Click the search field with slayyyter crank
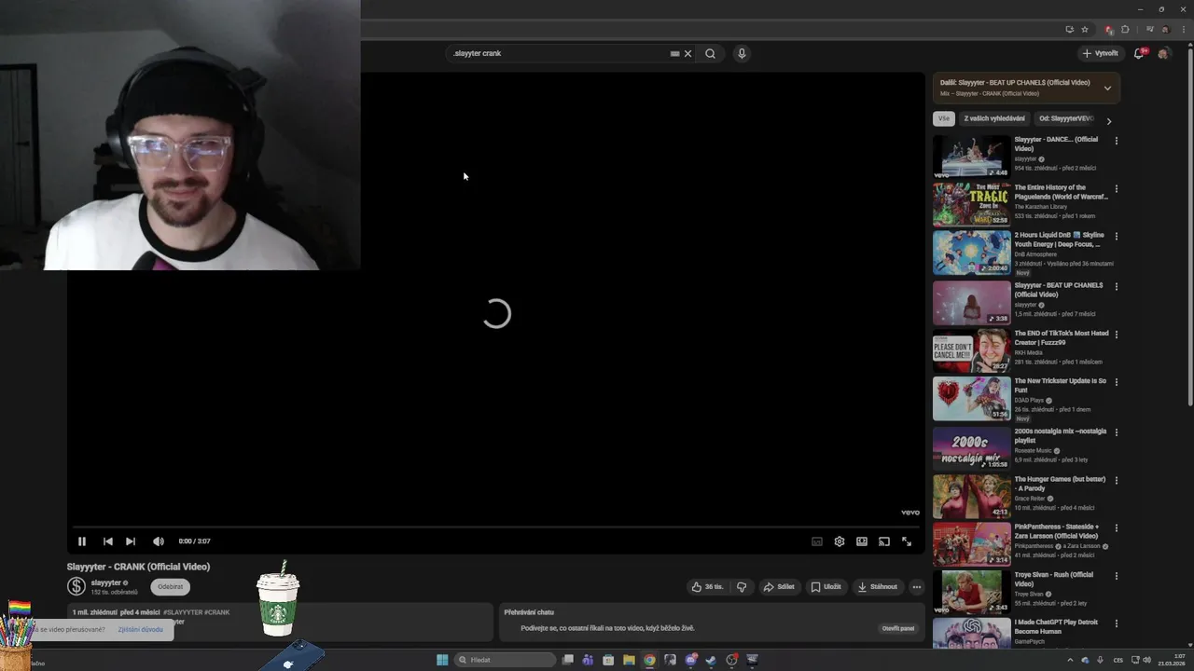This screenshot has width=1194, height=671. tap(560, 54)
